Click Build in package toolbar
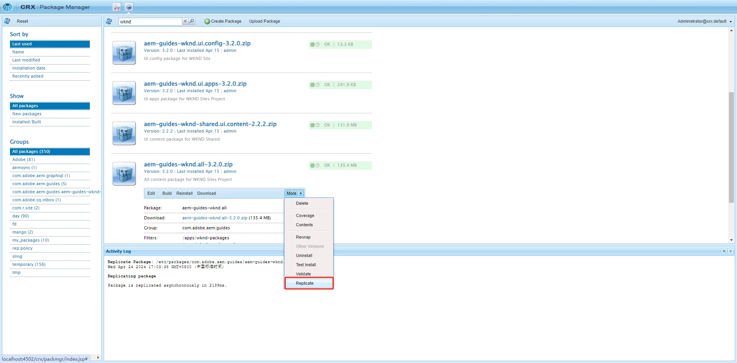This screenshot has height=363, width=737. (x=167, y=193)
